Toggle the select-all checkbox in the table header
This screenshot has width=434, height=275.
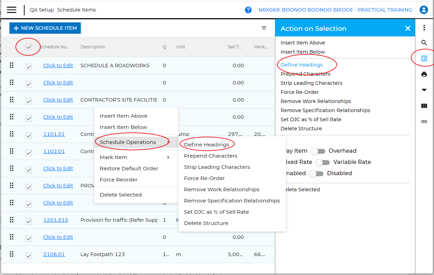[29, 47]
